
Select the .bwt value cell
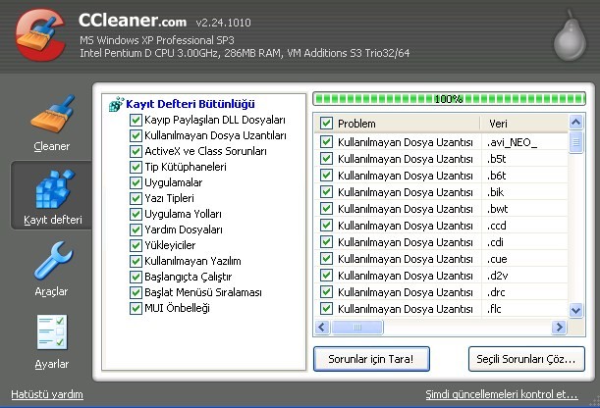(498, 209)
